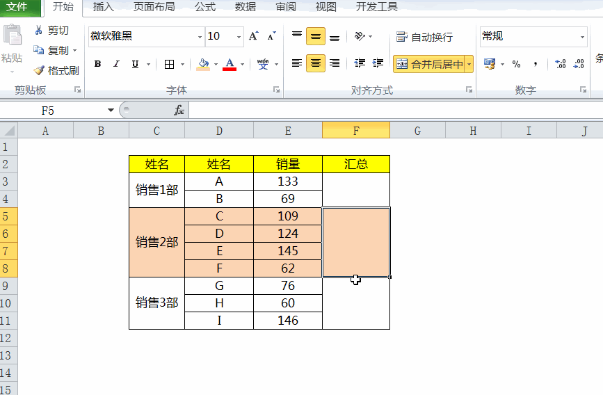Expand the Name Box dropdown arrow
The image size is (603, 395).
pos(111,111)
